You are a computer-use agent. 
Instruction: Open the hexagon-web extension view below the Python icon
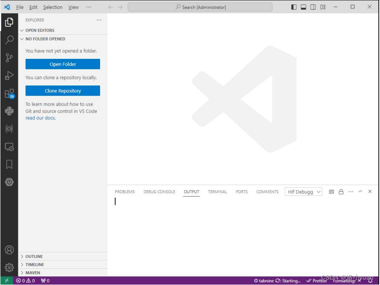[x=9, y=129]
